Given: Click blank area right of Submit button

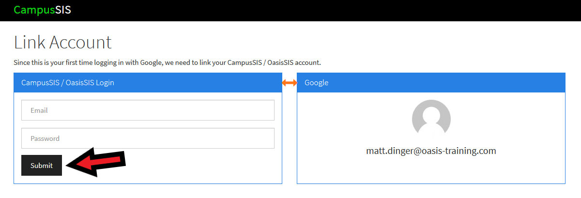Looking at the screenshot, I should [x=203, y=166].
